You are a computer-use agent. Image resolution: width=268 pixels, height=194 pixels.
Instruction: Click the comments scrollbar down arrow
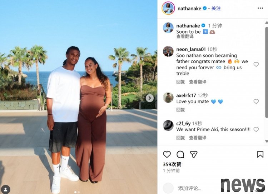point(267,141)
